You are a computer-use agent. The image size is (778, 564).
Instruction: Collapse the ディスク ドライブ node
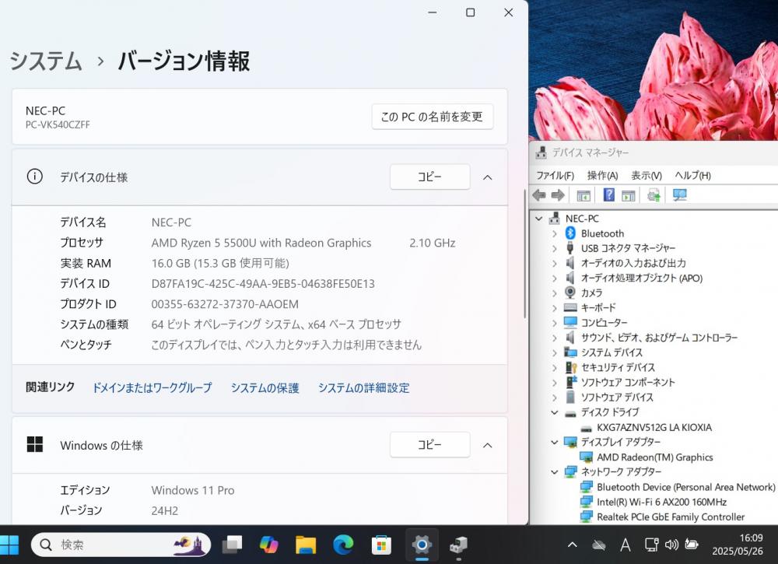(x=555, y=412)
